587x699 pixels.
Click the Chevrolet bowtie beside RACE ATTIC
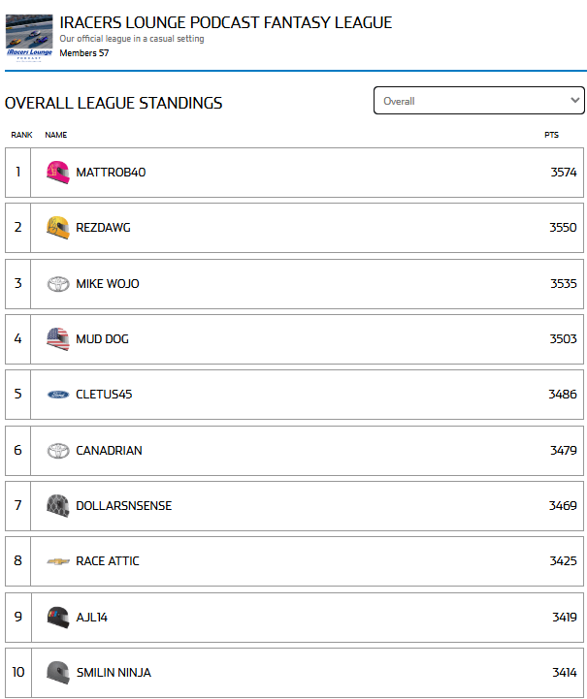tap(58, 561)
